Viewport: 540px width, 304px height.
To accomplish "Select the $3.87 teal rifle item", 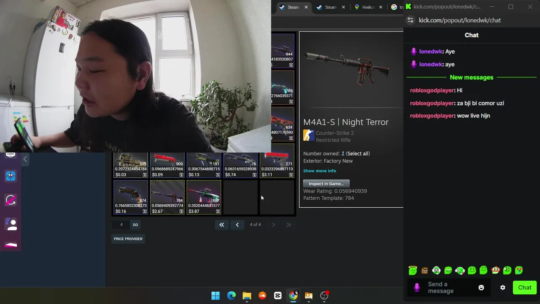I will [x=204, y=197].
